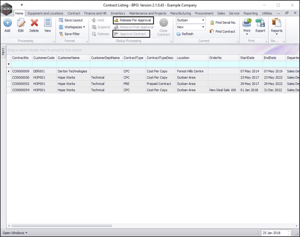Open the Equipment and Locations tab
This screenshot has height=237, width=300.
click(45, 13)
